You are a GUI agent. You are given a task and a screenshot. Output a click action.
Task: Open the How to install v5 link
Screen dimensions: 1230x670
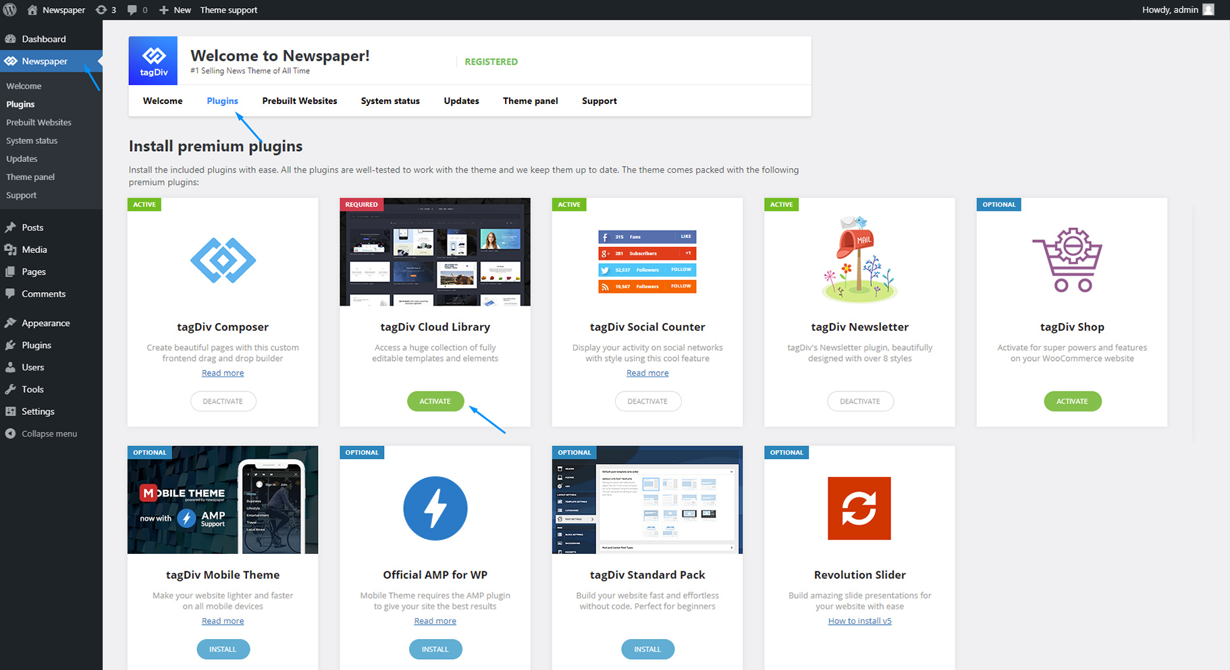[x=860, y=621]
